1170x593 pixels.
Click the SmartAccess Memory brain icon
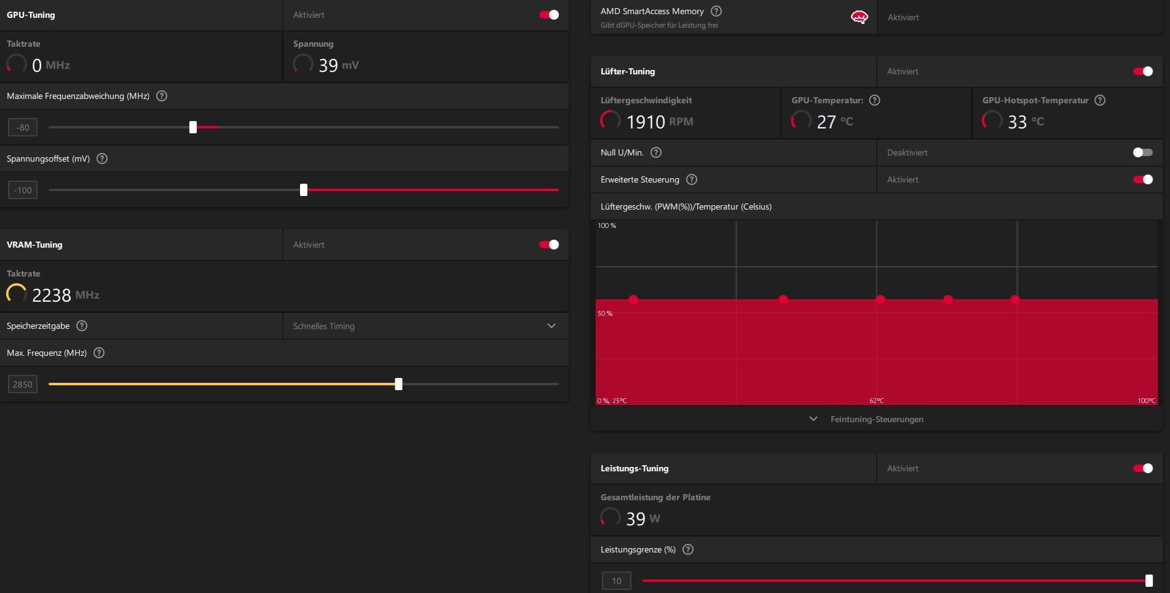coord(859,17)
